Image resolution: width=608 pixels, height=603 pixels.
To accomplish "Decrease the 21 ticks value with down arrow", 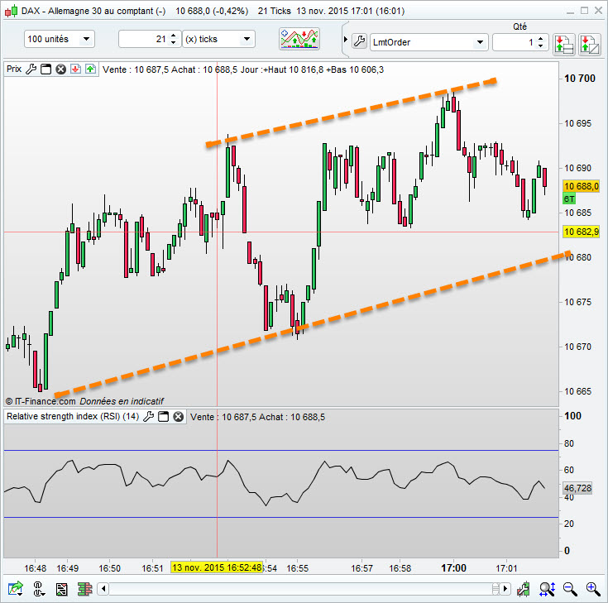I will pos(174,43).
